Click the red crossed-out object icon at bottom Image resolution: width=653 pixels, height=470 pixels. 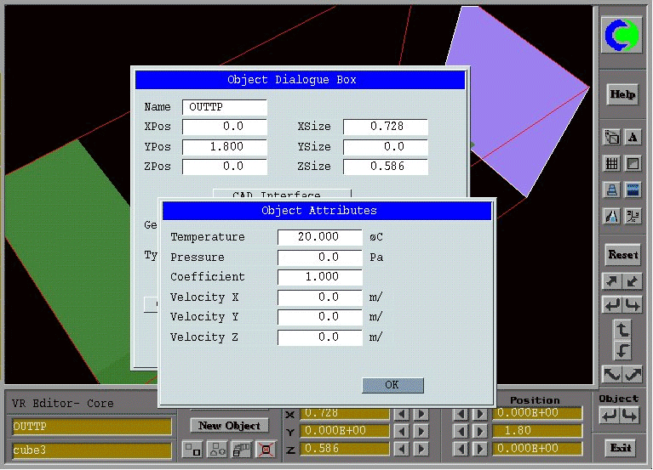(266, 448)
